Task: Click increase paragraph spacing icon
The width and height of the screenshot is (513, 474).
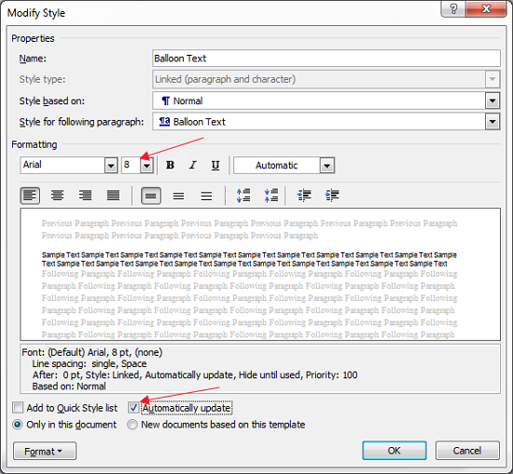Action: pos(243,196)
